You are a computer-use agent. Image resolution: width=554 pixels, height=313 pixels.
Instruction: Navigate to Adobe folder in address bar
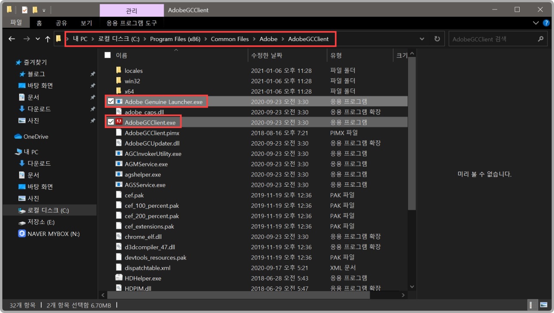[x=268, y=39]
